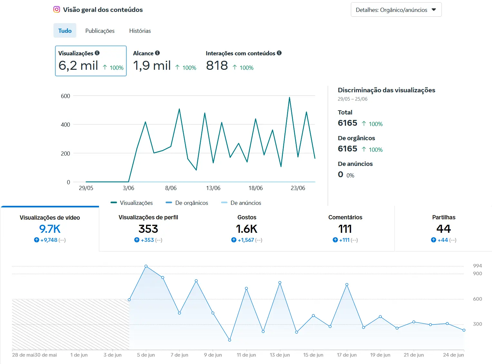The width and height of the screenshot is (492, 364).
Task: Select the Alcance metric card
Action: pos(164,61)
